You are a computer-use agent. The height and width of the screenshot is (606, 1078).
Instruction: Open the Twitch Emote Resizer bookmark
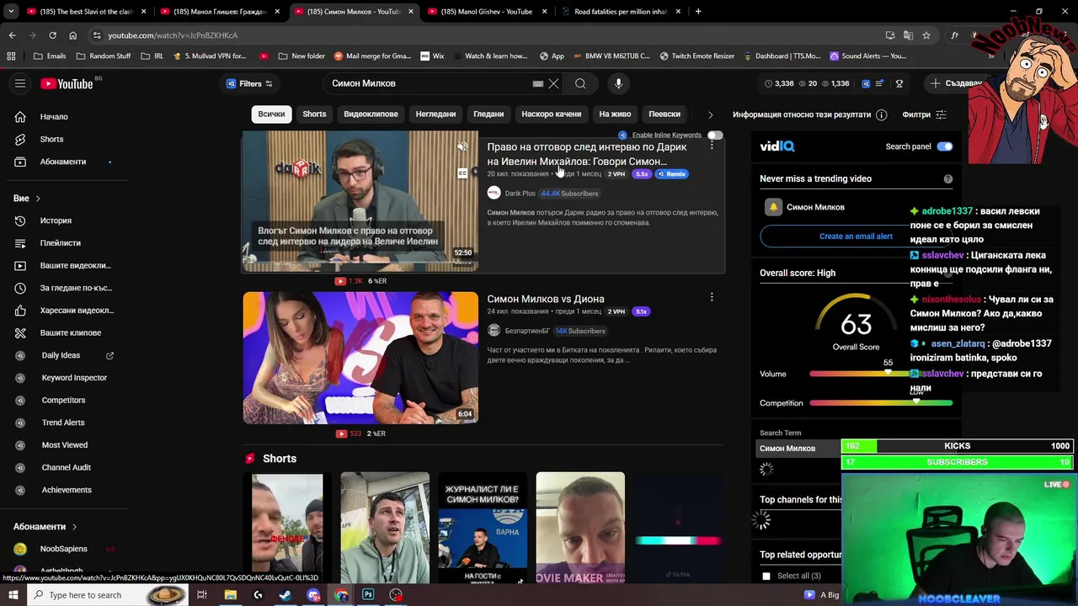[696, 56]
